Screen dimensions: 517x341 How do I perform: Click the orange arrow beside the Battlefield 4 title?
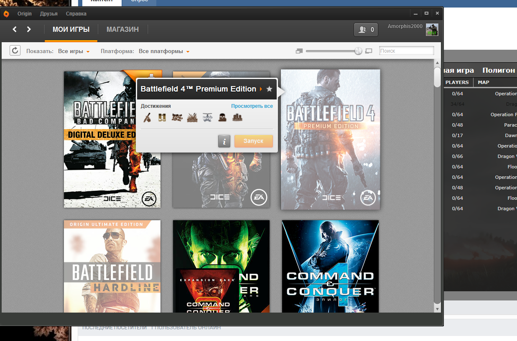(x=261, y=89)
